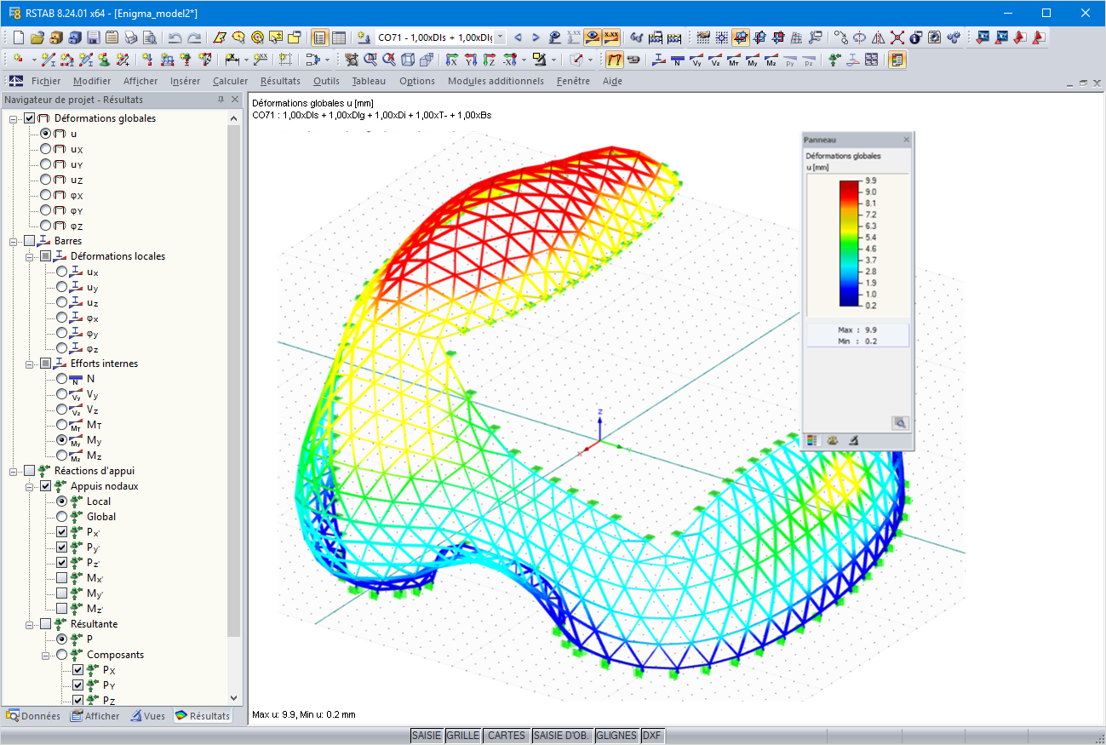The width and height of the screenshot is (1106, 745).
Task: Toggle the Déformations globales checkbox
Action: point(30,118)
